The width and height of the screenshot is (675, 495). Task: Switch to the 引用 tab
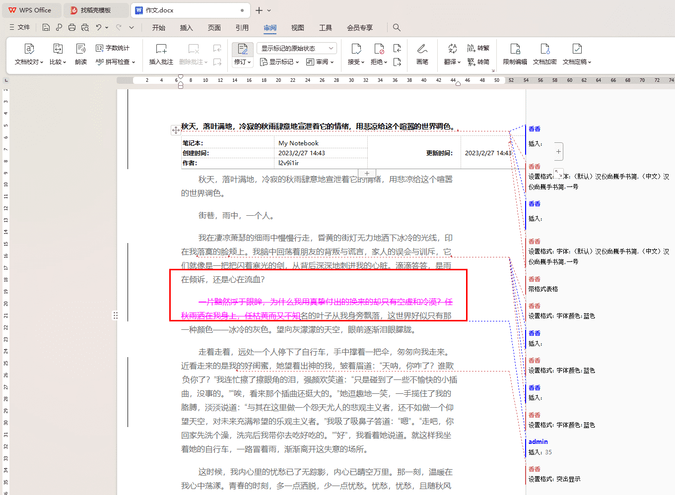242,28
